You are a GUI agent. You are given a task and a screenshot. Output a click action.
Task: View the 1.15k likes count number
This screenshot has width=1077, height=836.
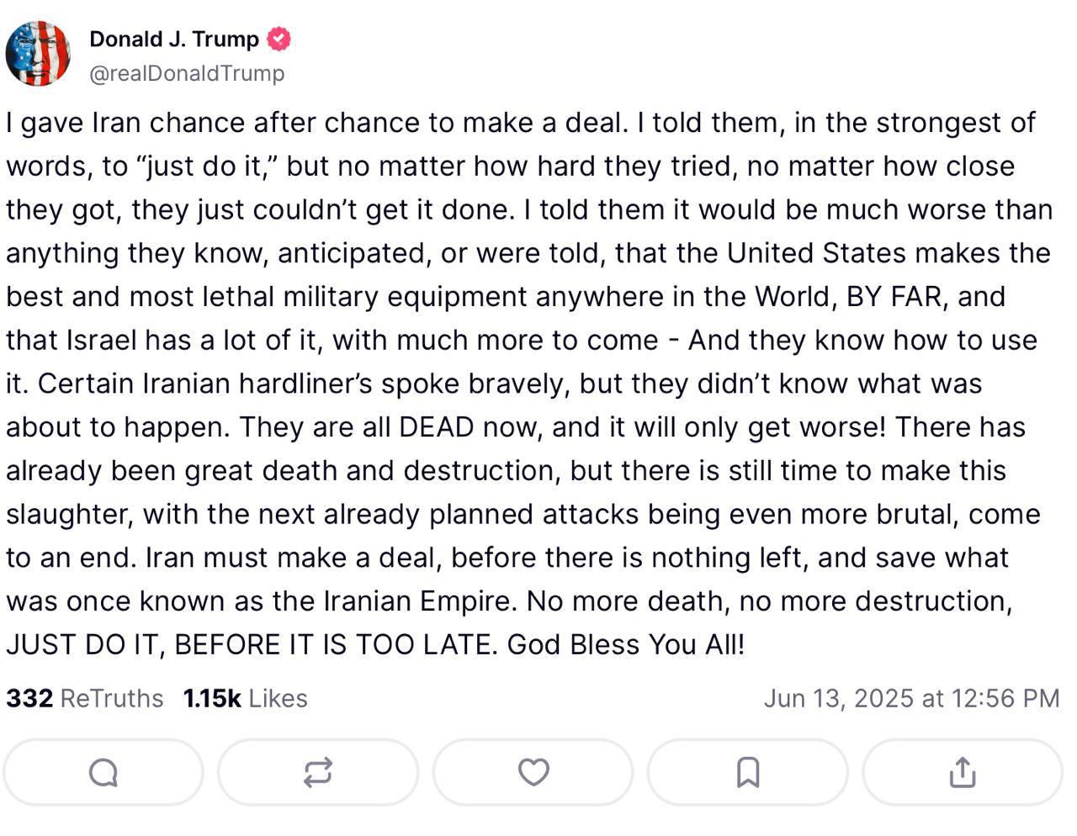tap(212, 698)
